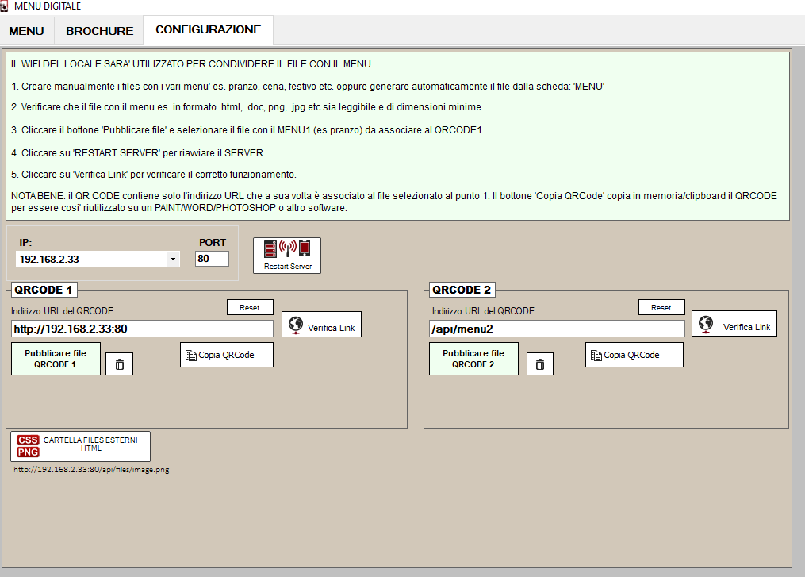Click Pubblicare file QRCODE 2 button

(x=473, y=359)
